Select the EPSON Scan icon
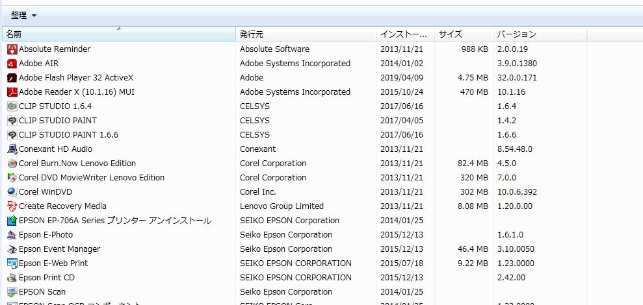The height and width of the screenshot is (305, 643). click(12, 292)
